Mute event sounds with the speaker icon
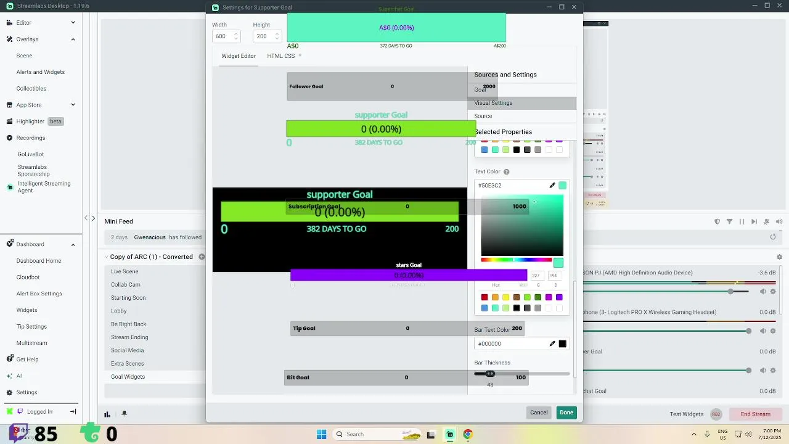 779,222
